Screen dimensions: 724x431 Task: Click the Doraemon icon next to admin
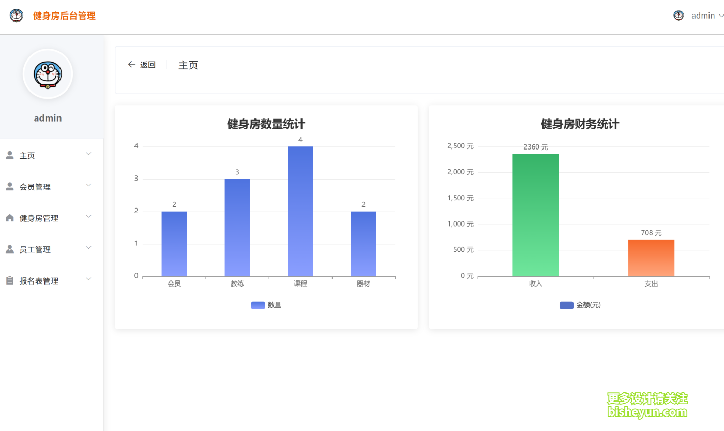678,16
